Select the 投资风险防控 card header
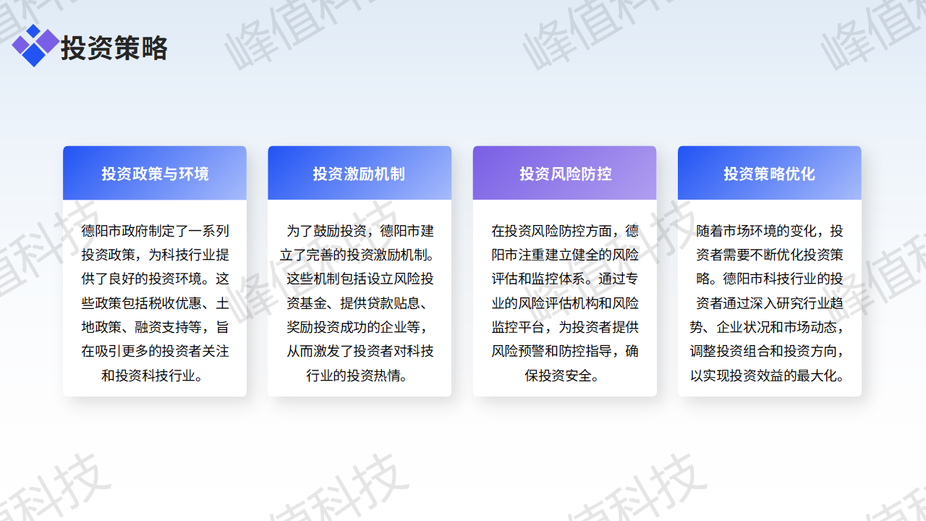Screen dimensions: 926x521 [565, 173]
